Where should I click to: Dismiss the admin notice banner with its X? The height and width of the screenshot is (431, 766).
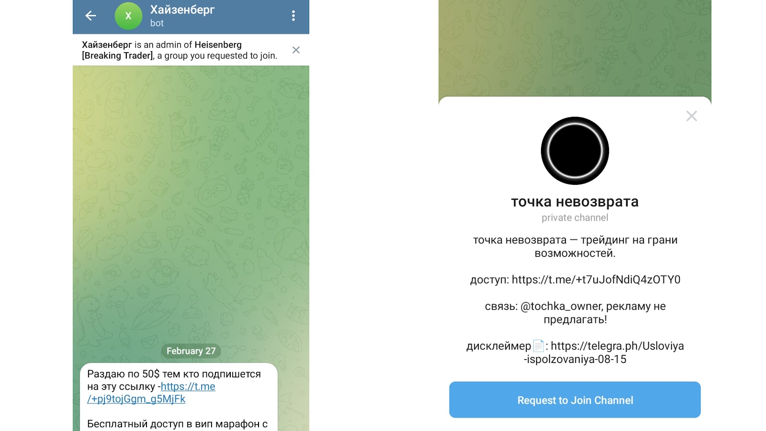(x=296, y=50)
